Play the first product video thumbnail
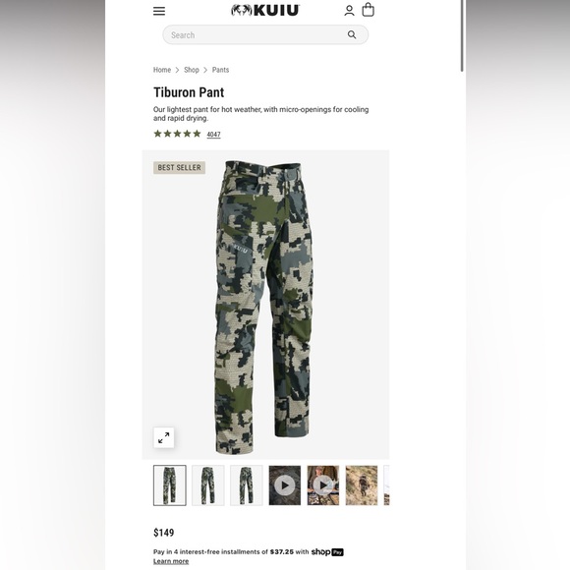The image size is (570, 570). click(285, 485)
